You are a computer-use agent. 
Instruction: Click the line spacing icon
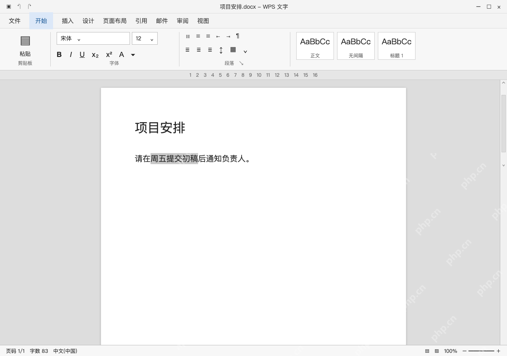click(221, 50)
